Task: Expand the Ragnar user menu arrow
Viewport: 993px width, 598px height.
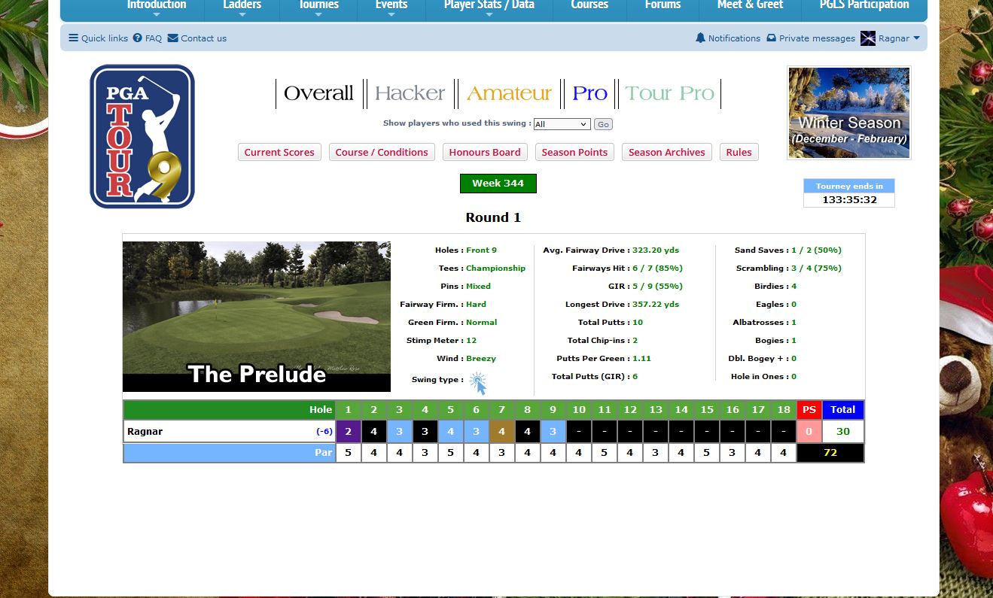Action: click(916, 38)
